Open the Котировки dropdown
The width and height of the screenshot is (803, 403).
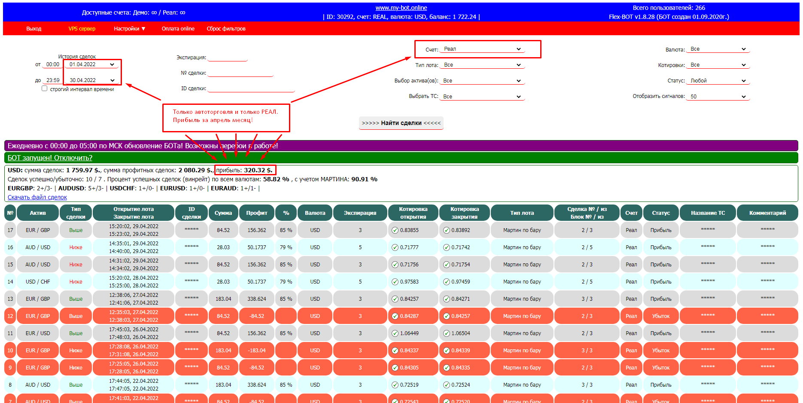point(718,65)
